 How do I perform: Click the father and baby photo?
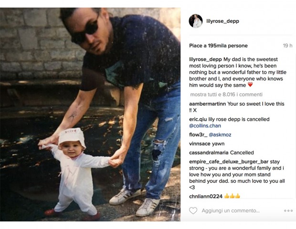(90, 114)
